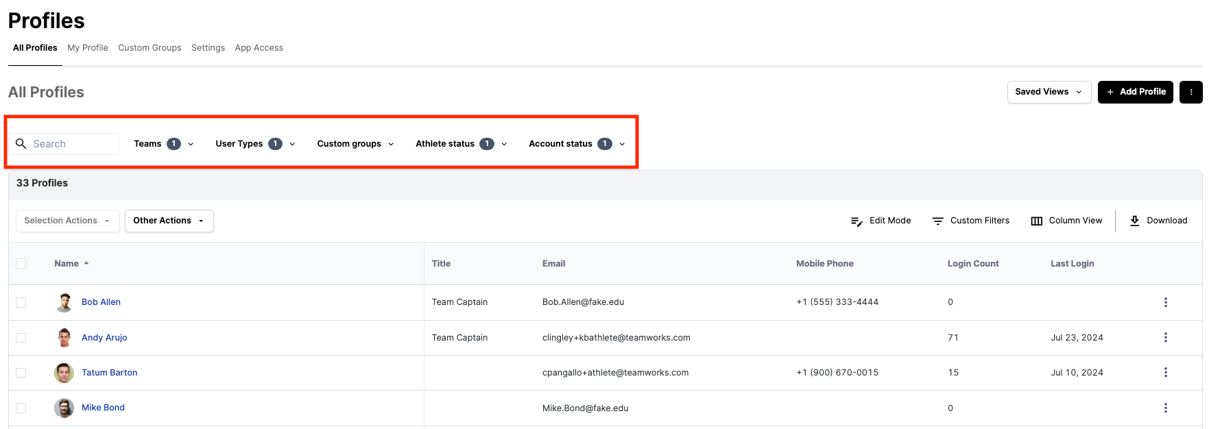This screenshot has height=429, width=1209.
Task: Click the email clingley+kbathlete@teamworks.com
Action: [616, 338]
